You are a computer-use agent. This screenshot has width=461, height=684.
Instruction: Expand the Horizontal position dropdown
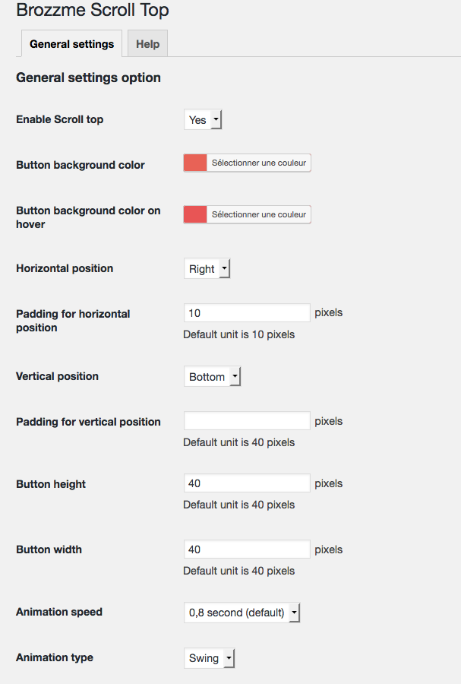point(206,269)
